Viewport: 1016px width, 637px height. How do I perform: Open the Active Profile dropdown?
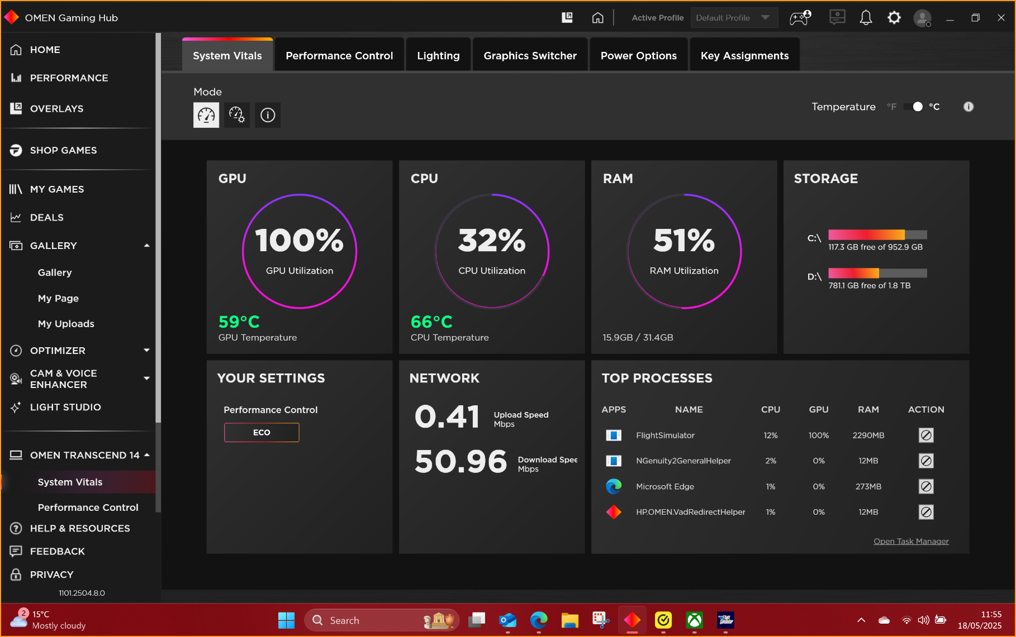click(x=734, y=18)
